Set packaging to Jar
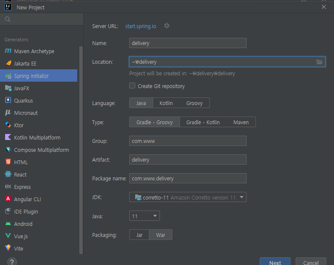 (x=139, y=235)
